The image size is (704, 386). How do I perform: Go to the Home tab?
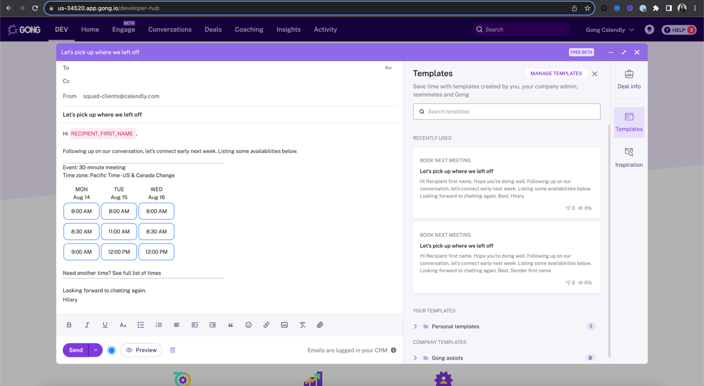(90, 29)
